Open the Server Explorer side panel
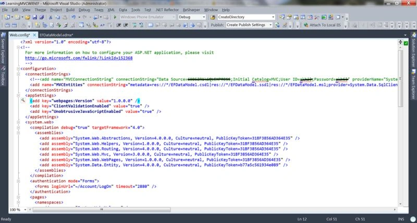 pos(3,48)
